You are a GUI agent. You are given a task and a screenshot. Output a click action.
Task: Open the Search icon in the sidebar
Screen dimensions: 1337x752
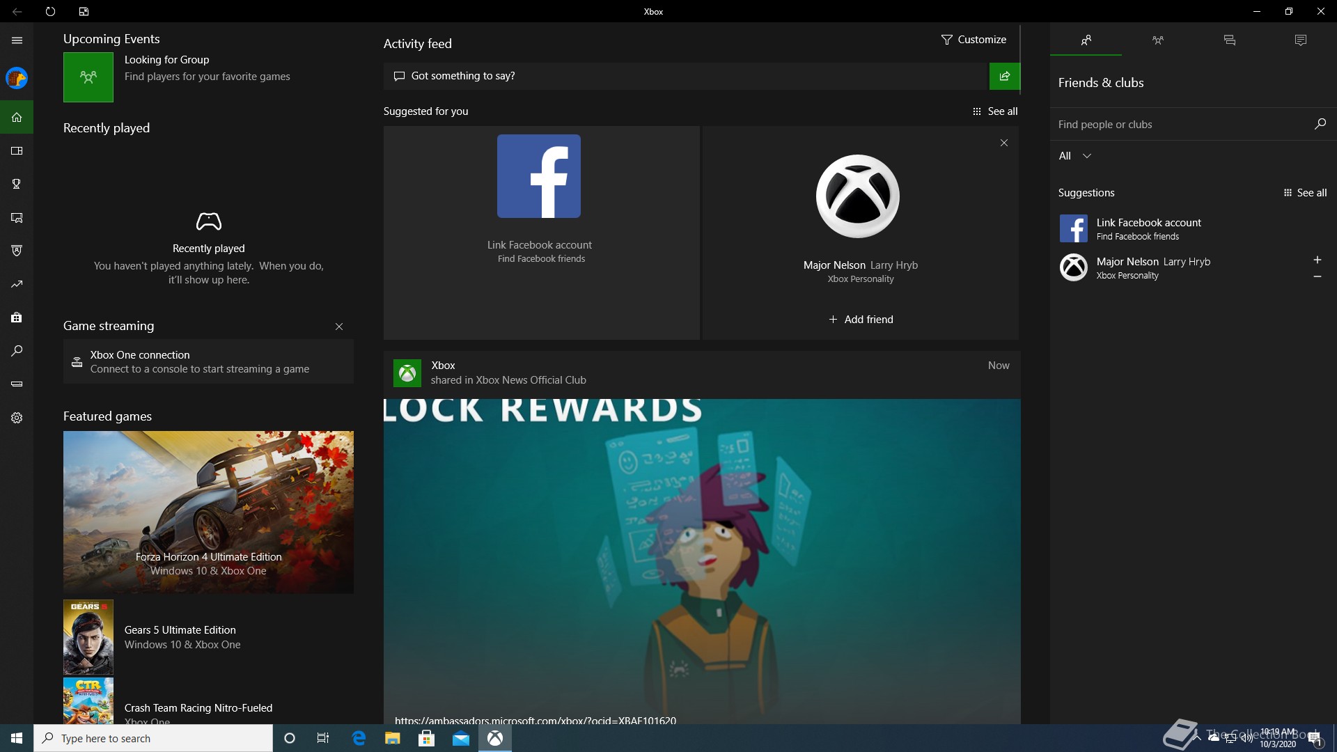click(17, 351)
